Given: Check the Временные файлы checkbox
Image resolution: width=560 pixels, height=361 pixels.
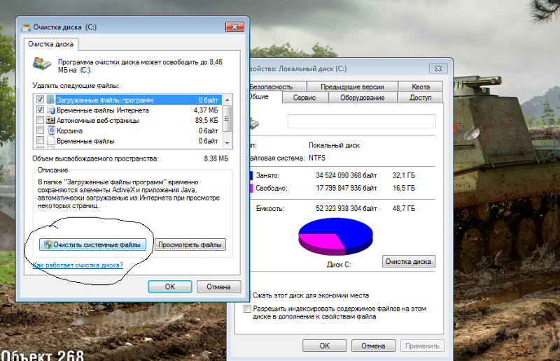Looking at the screenshot, I should (x=40, y=141).
